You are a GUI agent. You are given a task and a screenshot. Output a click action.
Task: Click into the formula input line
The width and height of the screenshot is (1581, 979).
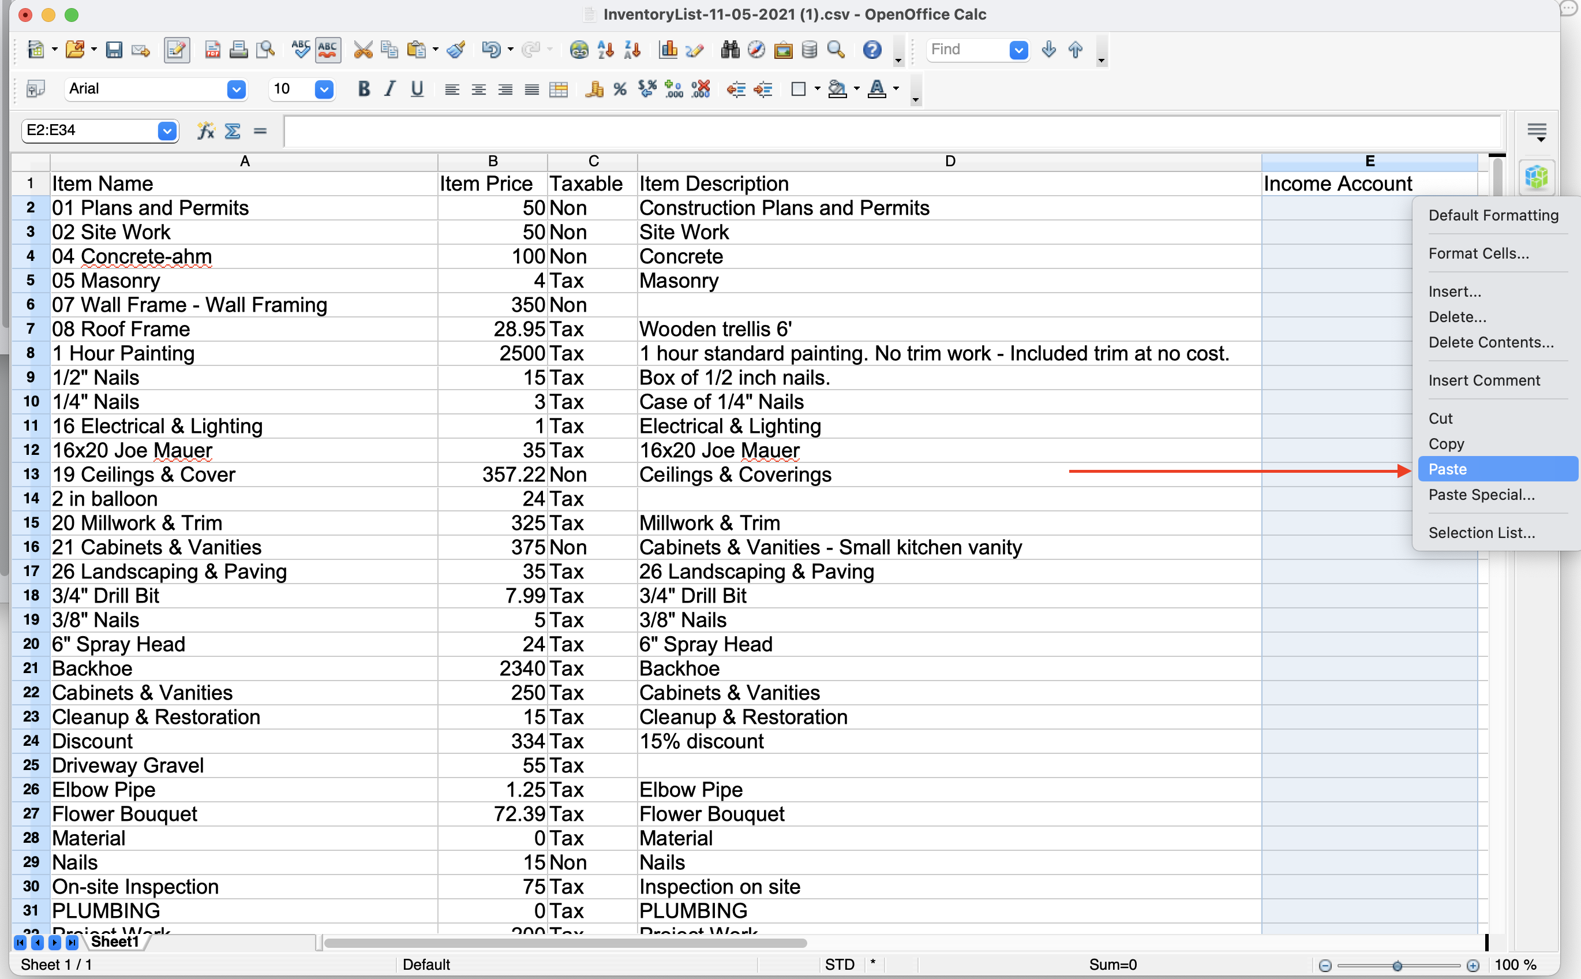(x=892, y=132)
